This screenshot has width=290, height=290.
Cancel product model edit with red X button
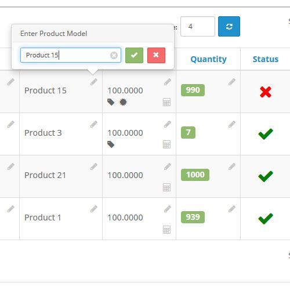pos(156,55)
